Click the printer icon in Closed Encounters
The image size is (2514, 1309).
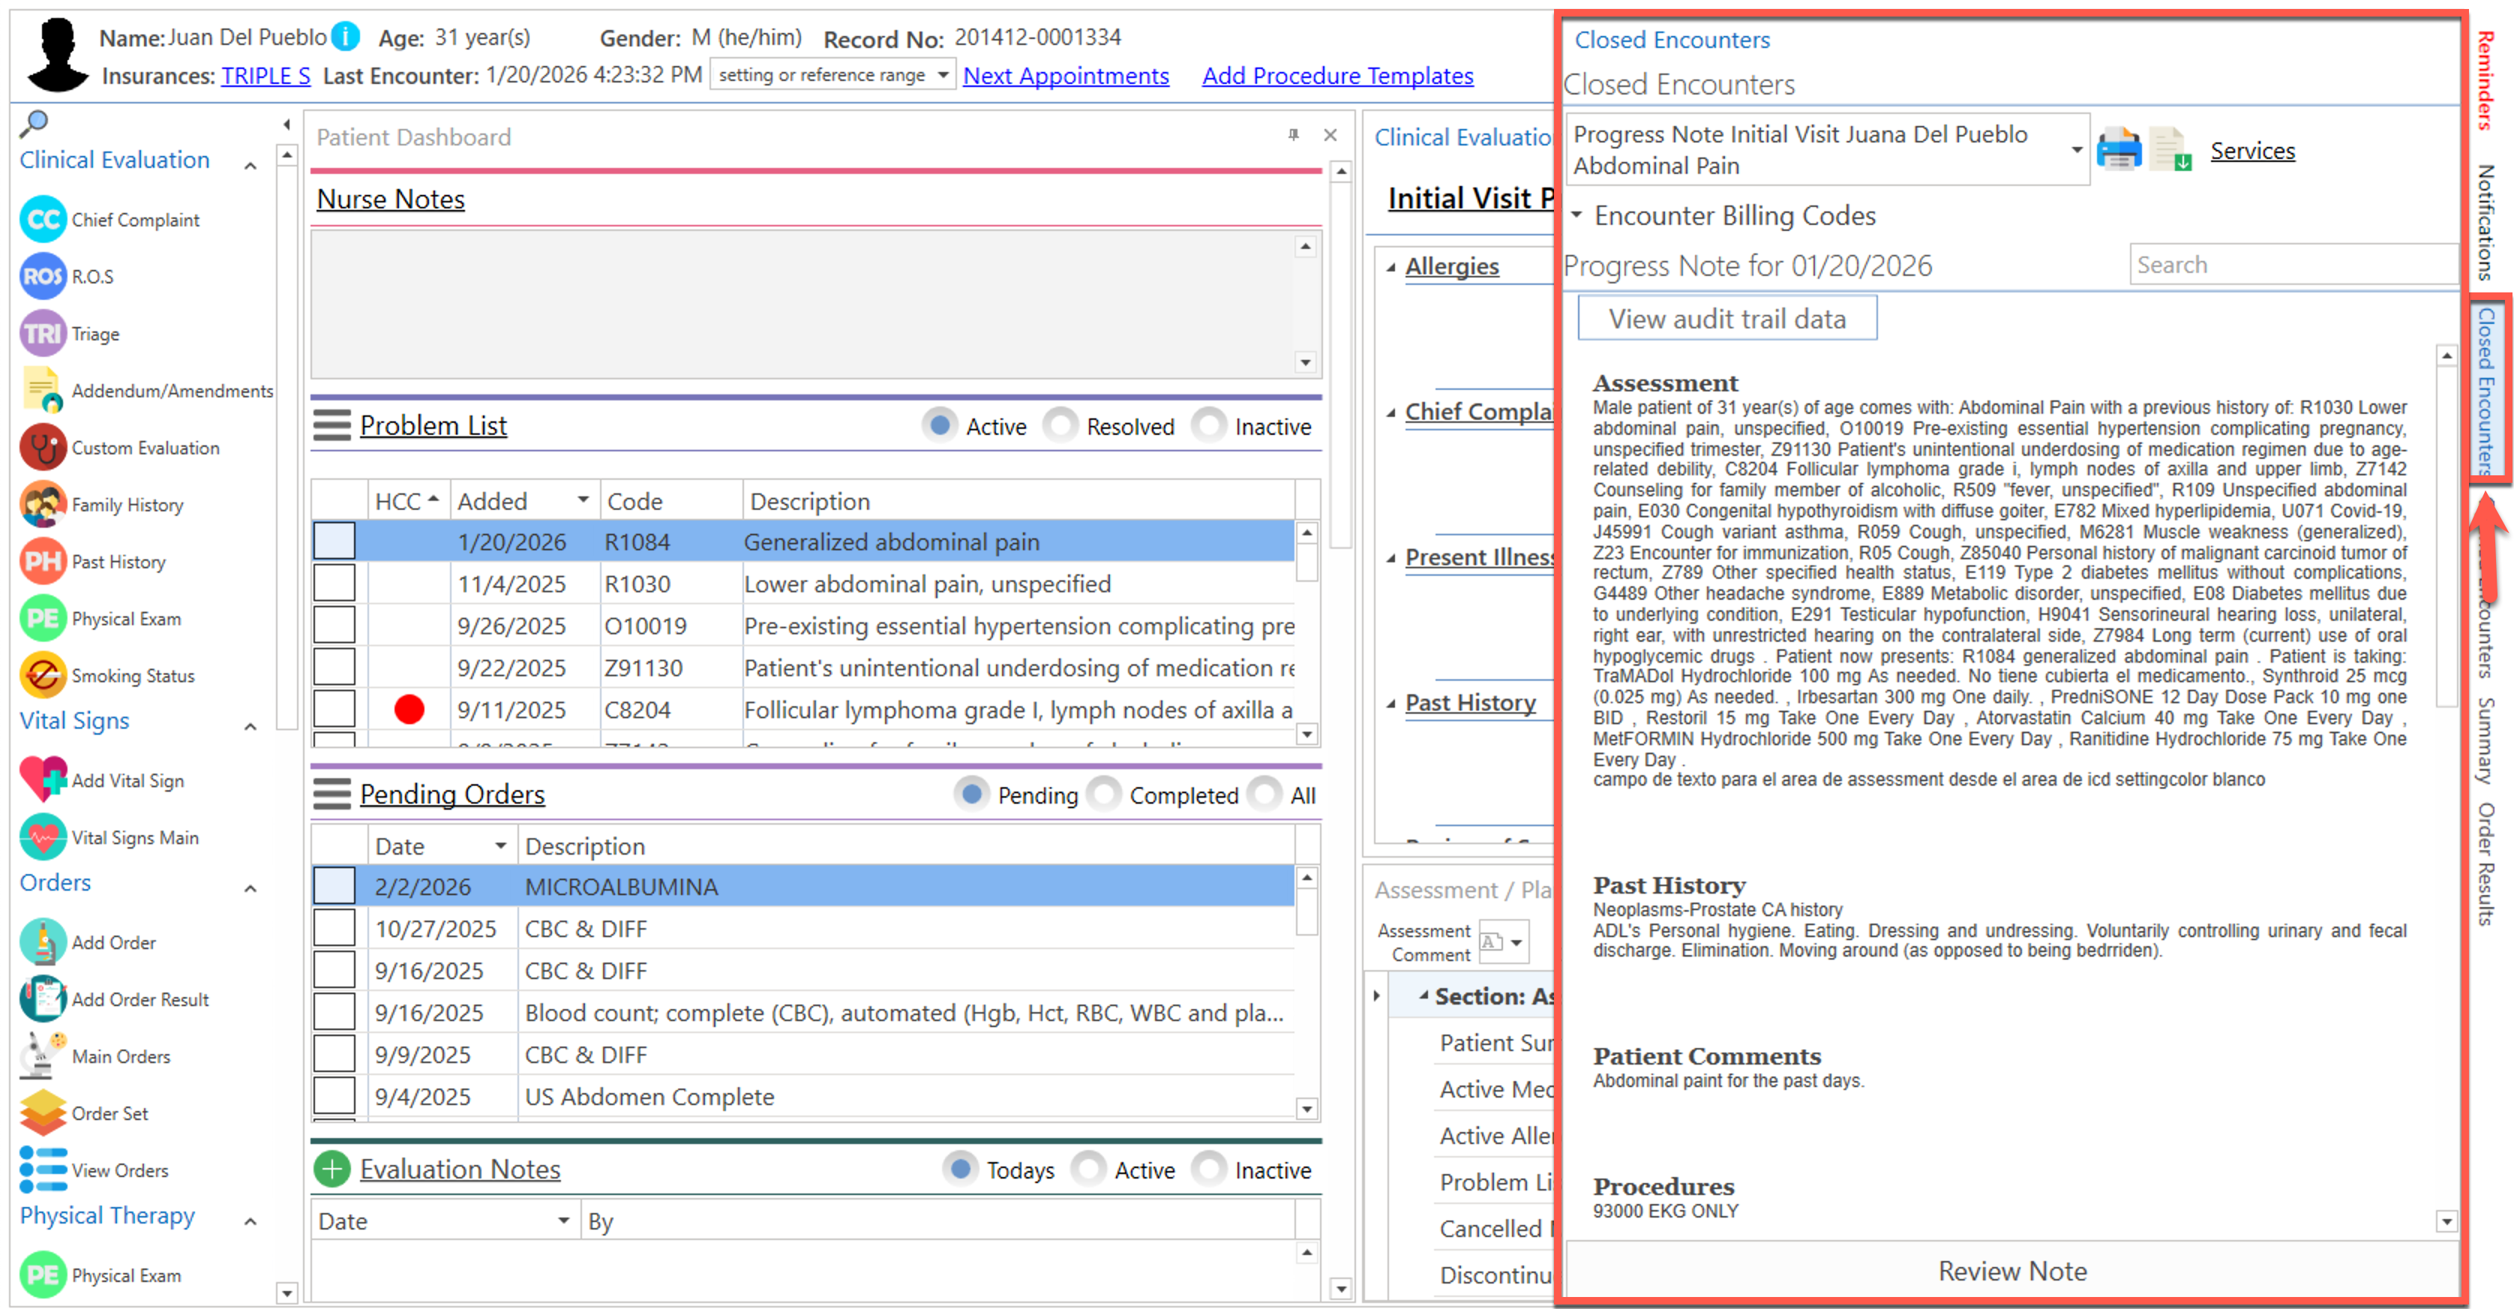pyautogui.click(x=2119, y=150)
